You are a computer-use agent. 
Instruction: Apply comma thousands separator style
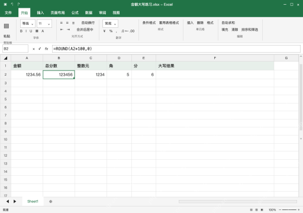coord(117,31)
